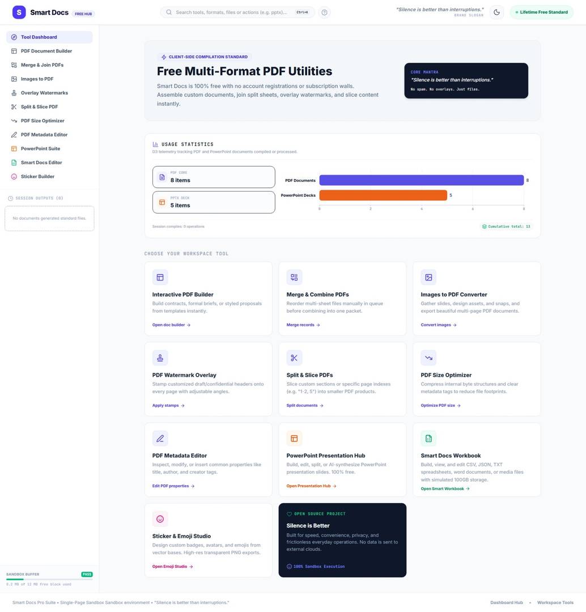
Task: Click the Merge & Combine PDFs card icon
Action: [294, 277]
